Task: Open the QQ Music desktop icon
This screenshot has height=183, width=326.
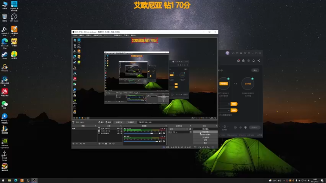Action: click(14, 55)
